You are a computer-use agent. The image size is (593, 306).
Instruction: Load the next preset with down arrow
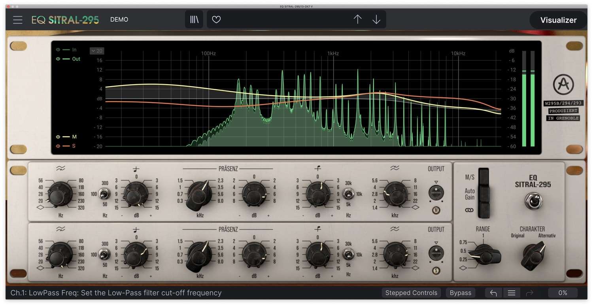point(376,19)
